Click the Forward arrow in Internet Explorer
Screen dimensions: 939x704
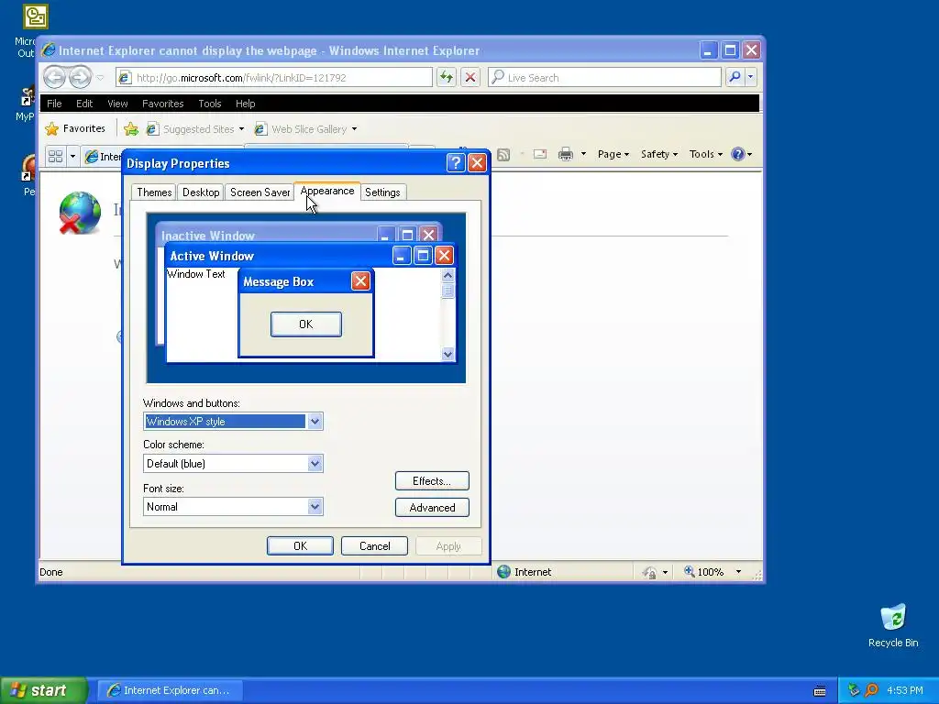click(x=80, y=77)
